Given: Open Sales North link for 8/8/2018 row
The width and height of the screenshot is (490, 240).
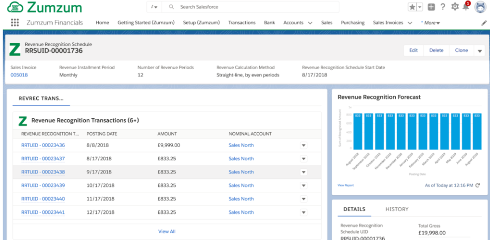Looking at the screenshot, I should tap(241, 145).
